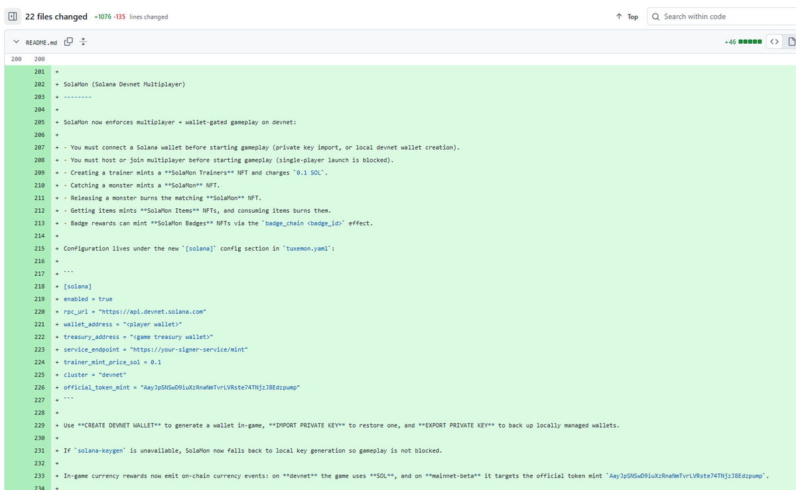Click the '[solana]' config header line

[78, 286]
